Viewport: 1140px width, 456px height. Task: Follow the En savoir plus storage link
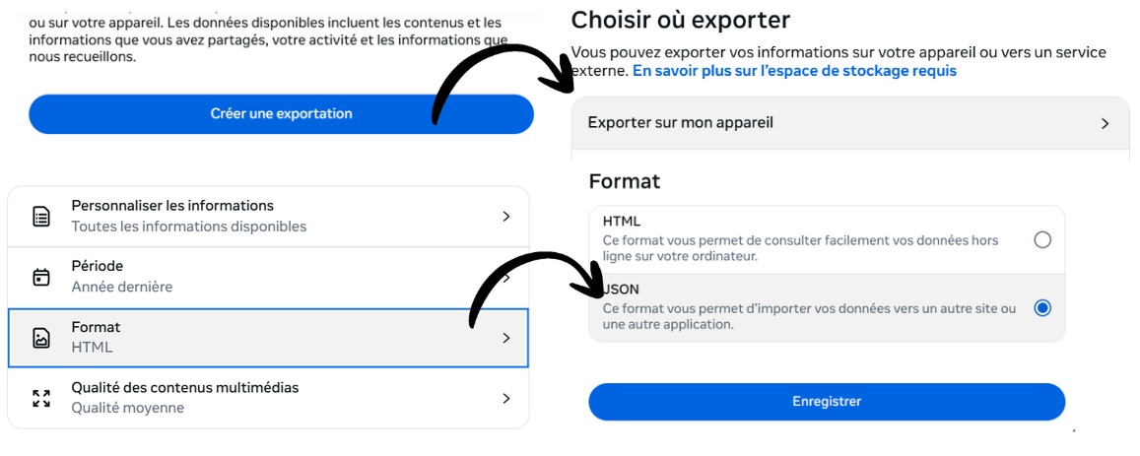coord(794,71)
